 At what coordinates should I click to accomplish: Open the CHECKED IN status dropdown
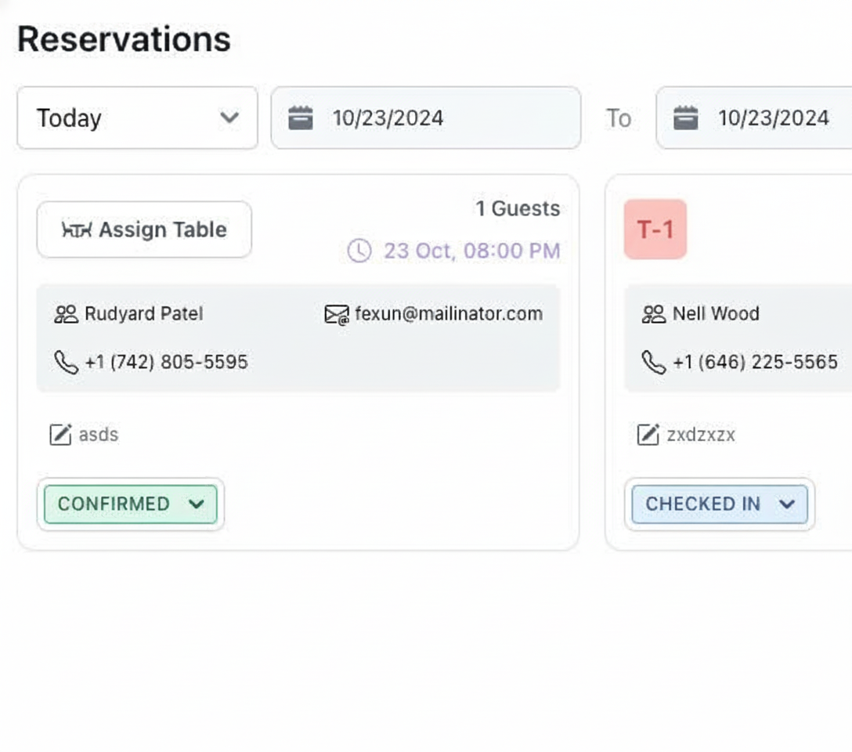click(x=719, y=504)
